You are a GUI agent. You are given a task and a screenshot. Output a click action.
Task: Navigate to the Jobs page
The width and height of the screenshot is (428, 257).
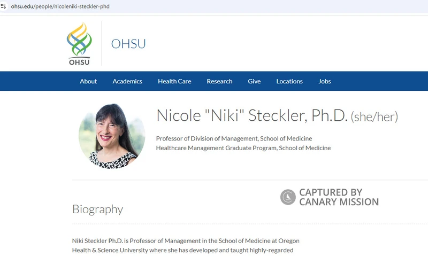325,81
